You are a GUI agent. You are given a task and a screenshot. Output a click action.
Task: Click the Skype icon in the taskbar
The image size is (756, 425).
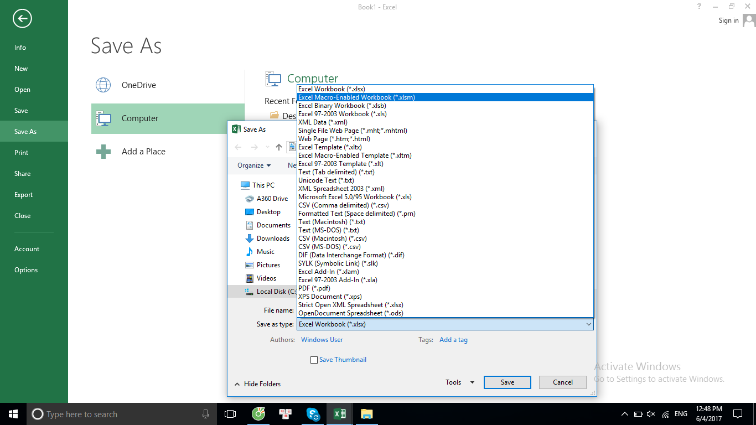coord(313,414)
